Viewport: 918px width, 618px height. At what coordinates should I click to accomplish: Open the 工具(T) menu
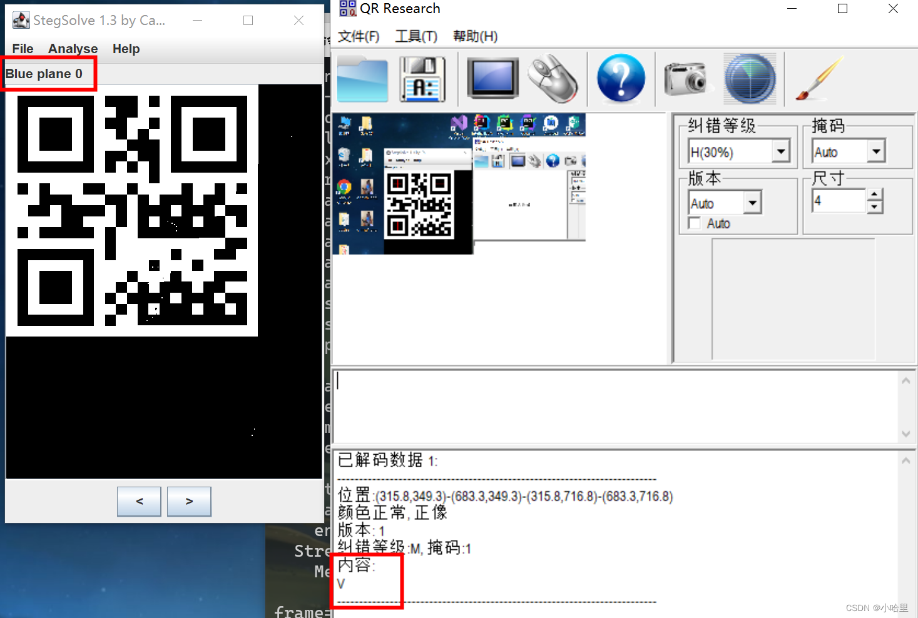point(416,36)
